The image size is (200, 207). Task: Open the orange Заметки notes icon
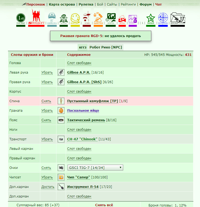click(x=98, y=19)
